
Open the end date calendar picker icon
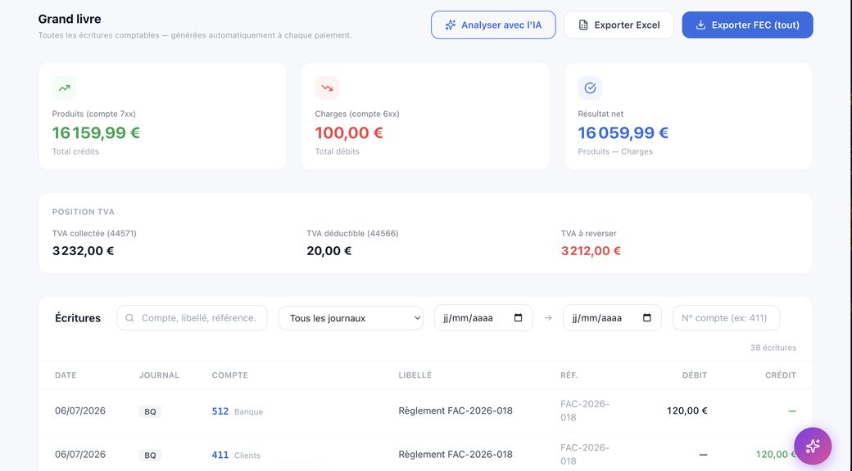pyautogui.click(x=646, y=318)
